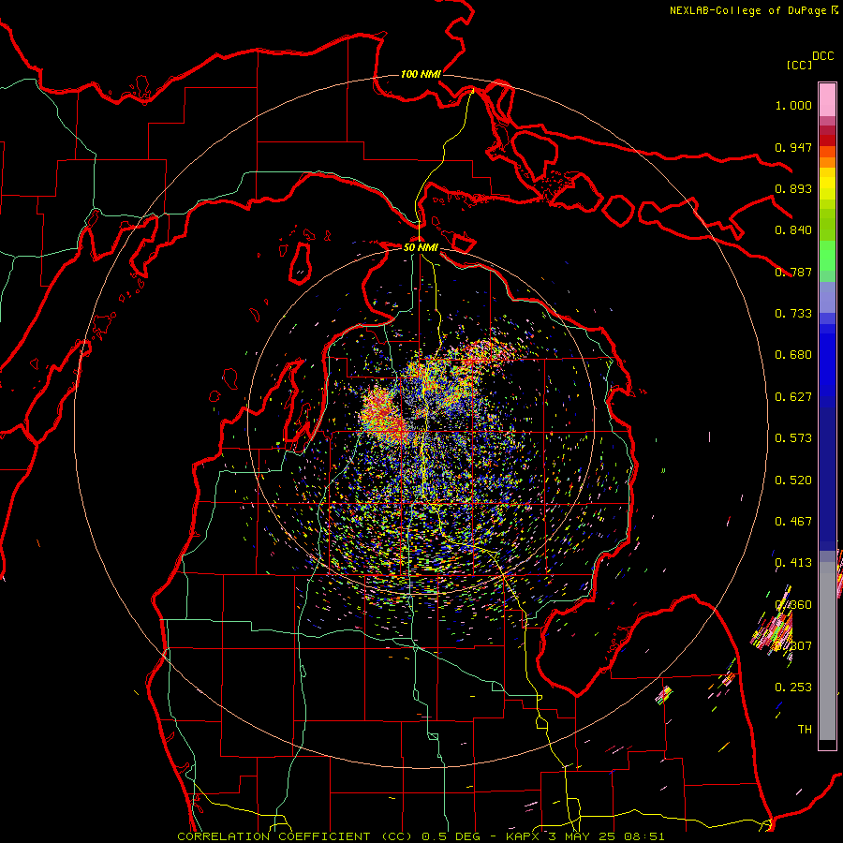Click the 0.840 scale value
Viewport: 843px width, 843px height.
(793, 230)
